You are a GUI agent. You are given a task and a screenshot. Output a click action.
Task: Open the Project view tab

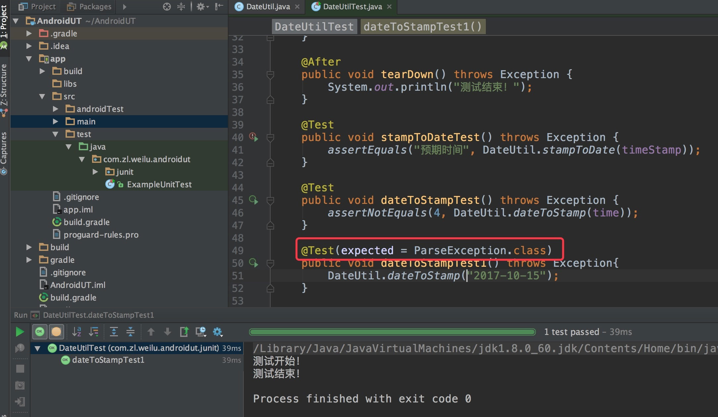click(x=37, y=7)
